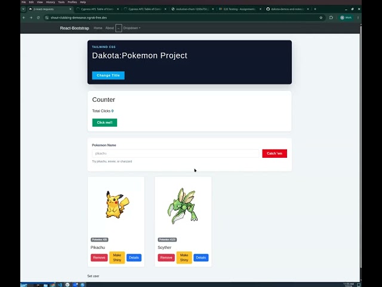
Task: Switch to the first Cypress API tab
Action: pyautogui.click(x=97, y=9)
